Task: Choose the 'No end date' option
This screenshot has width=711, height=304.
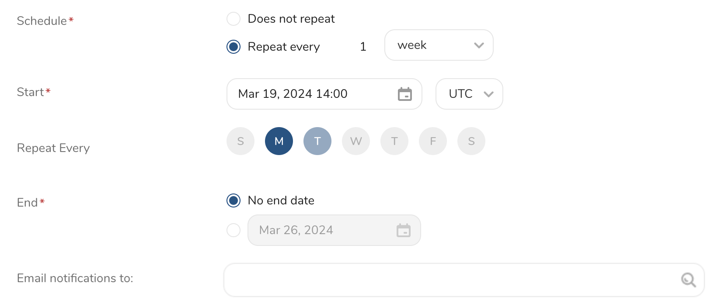Action: (x=234, y=200)
